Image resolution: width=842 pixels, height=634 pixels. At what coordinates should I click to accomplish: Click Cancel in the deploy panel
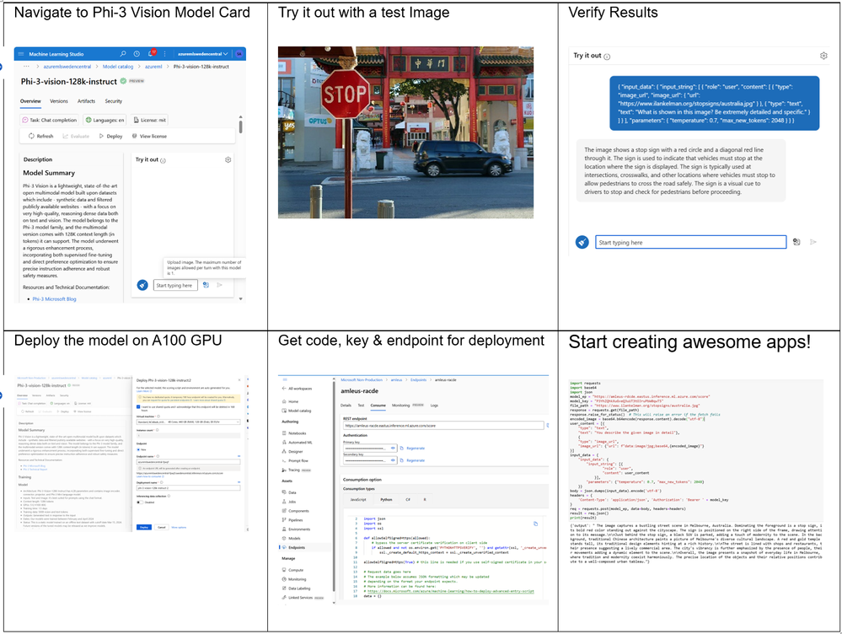point(161,527)
